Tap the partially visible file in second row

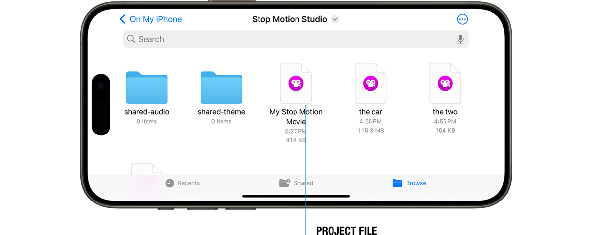(147, 169)
